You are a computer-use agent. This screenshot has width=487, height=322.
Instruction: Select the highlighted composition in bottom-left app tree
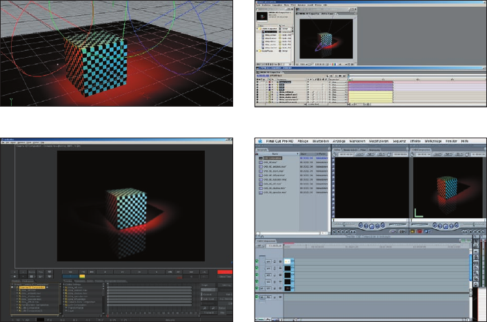pos(32,288)
